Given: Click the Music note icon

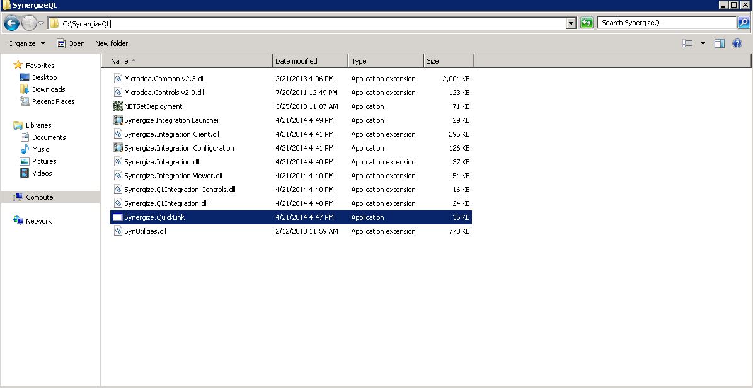Looking at the screenshot, I should point(25,149).
